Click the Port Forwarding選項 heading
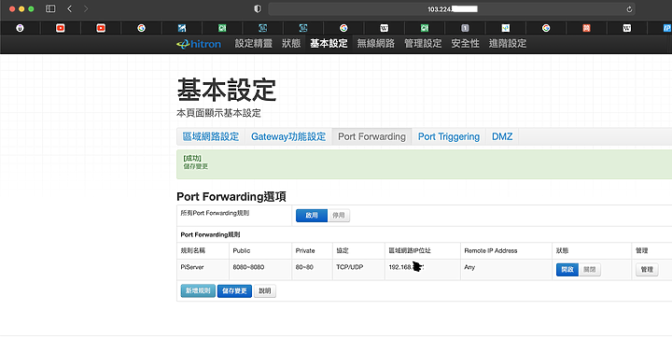This screenshot has width=672, height=353. (x=231, y=196)
